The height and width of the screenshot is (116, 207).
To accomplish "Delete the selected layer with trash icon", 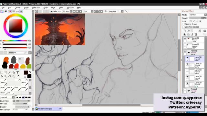I will tap(196, 34).
